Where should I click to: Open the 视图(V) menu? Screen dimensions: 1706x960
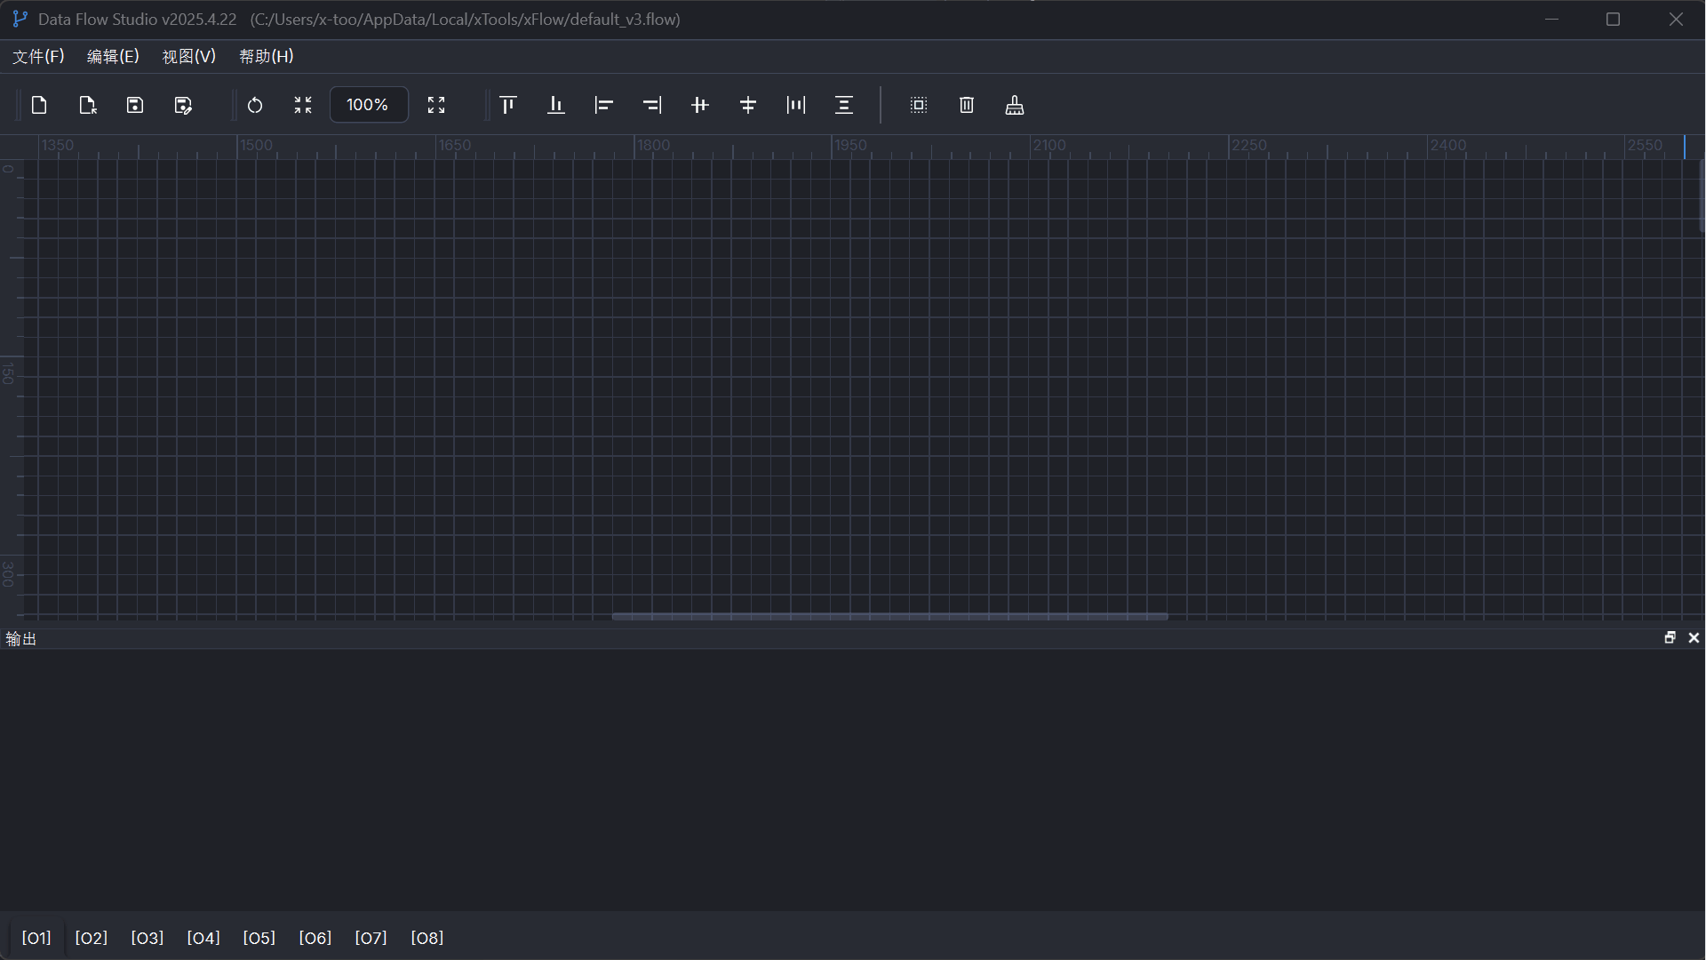point(188,56)
